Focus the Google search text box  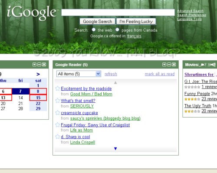[118, 13]
